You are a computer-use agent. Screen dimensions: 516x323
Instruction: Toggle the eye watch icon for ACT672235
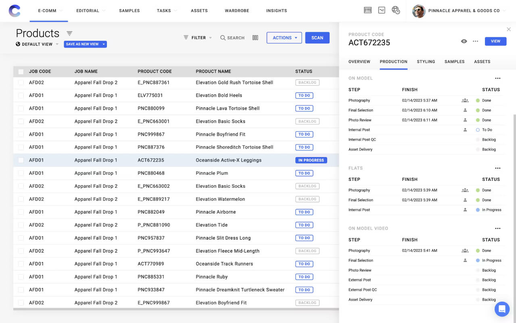(x=464, y=41)
